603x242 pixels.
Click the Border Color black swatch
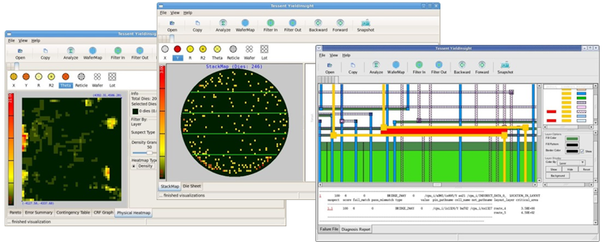[572, 151]
